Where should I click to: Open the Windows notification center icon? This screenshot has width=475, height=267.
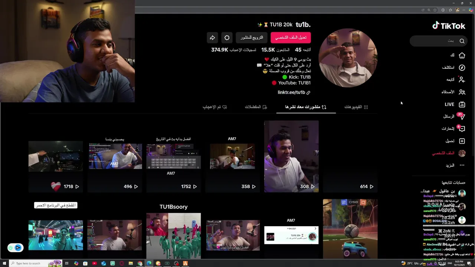pos(469,264)
